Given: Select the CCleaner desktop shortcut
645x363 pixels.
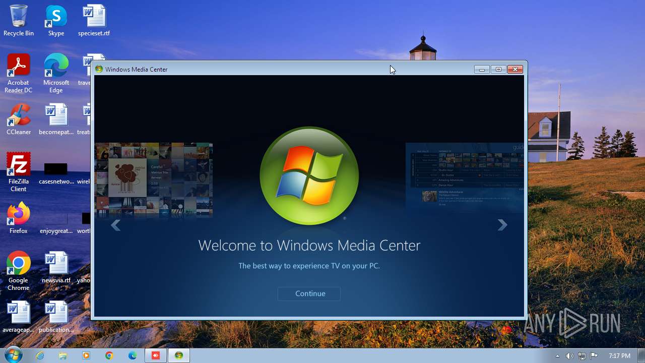Looking at the screenshot, I should tap(19, 119).
